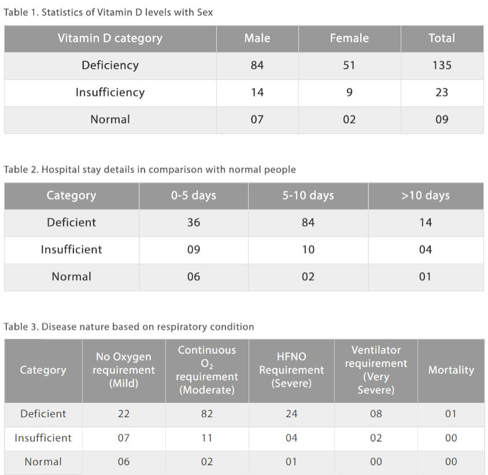
Task: Select the Mortality column header
Action: coord(451,370)
